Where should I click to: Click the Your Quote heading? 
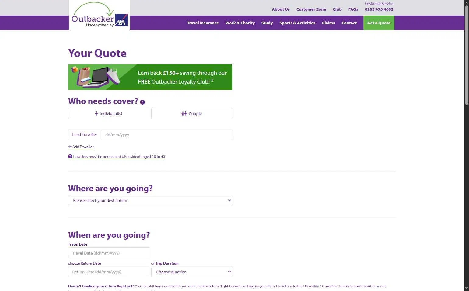coord(97,53)
